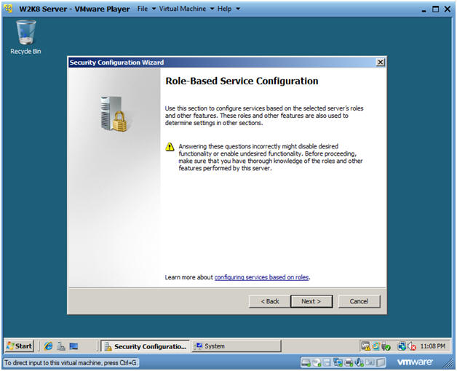Switch to the System taskbar button
457x371 pixels.
(237, 346)
